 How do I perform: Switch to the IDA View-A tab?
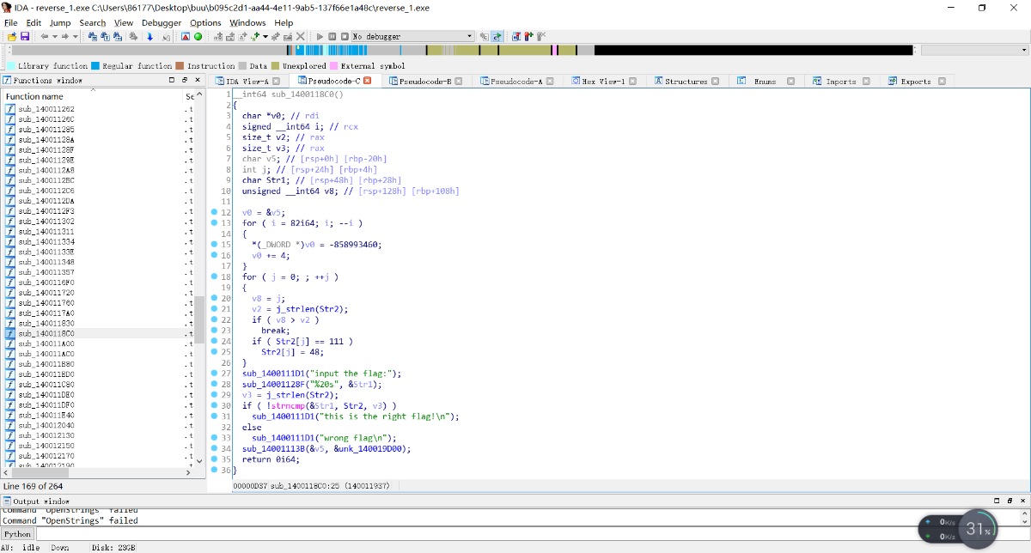[247, 81]
